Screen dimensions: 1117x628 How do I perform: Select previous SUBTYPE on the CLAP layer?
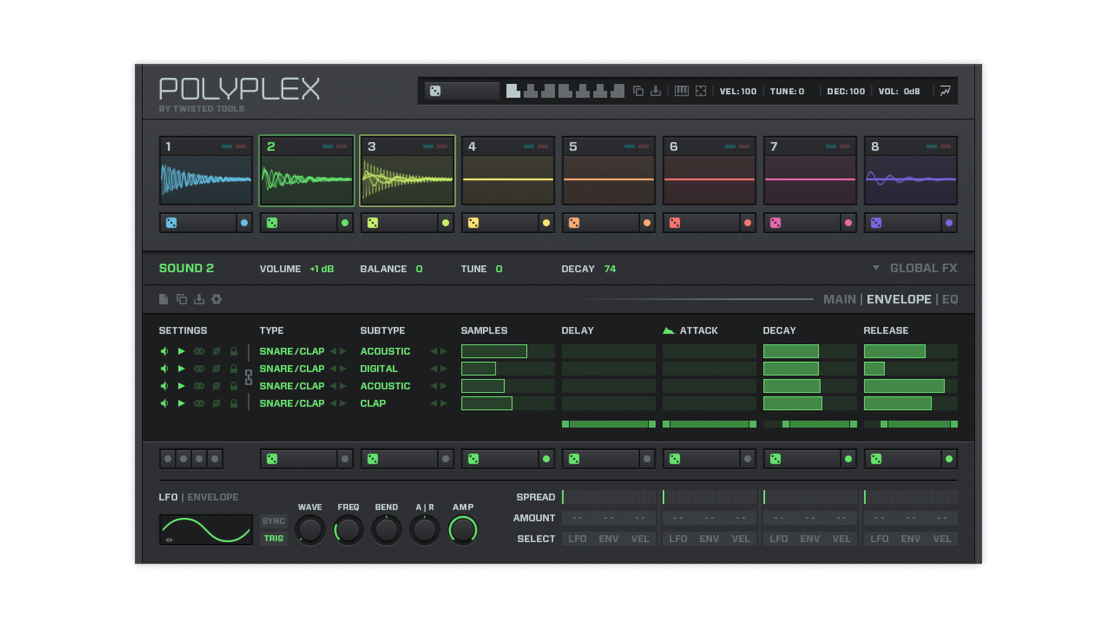click(x=433, y=404)
